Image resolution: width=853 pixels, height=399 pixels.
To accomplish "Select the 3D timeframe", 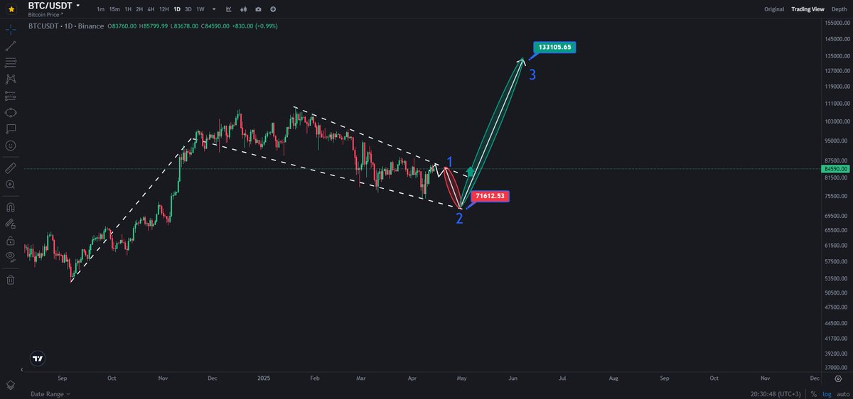I will [188, 9].
